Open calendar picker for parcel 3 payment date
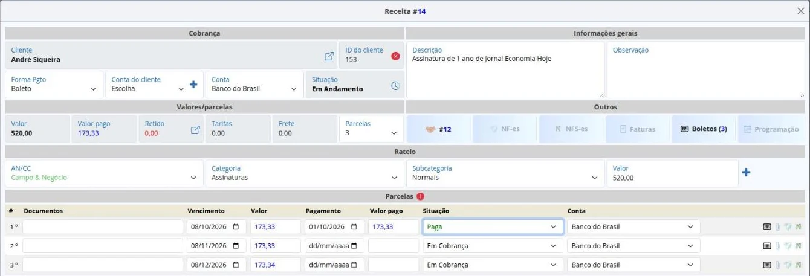 pos(354,265)
